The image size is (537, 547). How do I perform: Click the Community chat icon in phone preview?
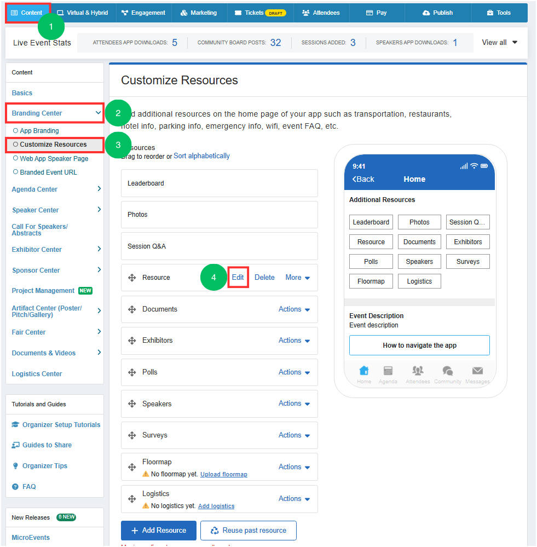coord(447,371)
